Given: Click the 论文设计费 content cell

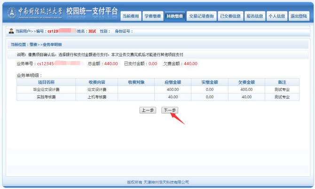Looking at the screenshot, I should pyautogui.click(x=97, y=90).
